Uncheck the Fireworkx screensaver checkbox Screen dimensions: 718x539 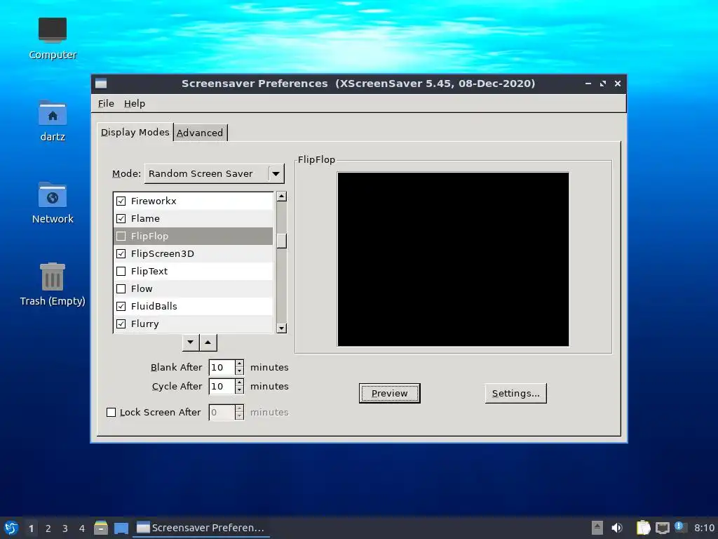tap(121, 201)
